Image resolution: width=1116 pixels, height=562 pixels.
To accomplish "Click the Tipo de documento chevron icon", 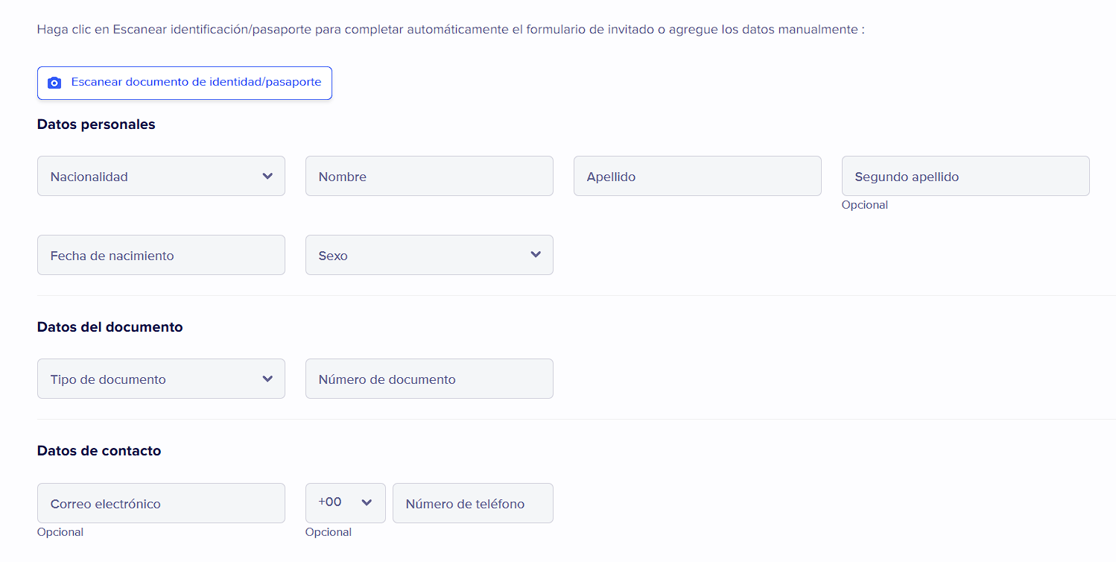I will pyautogui.click(x=267, y=379).
